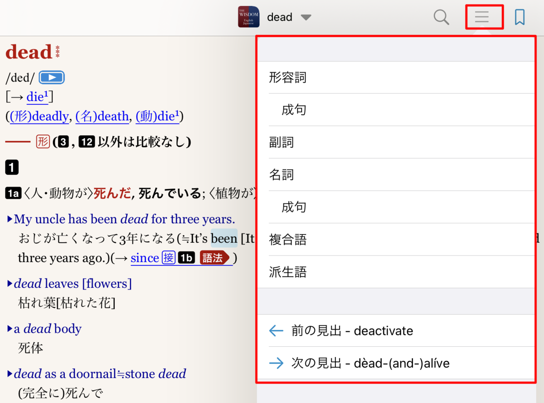The image size is (544, 403).
Task: Click the boxed sense number 1 icon
Action: point(11,167)
